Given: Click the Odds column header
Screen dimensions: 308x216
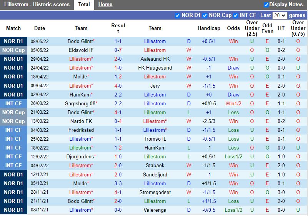Looking at the screenshot, I should pyautogui.click(x=233, y=28).
